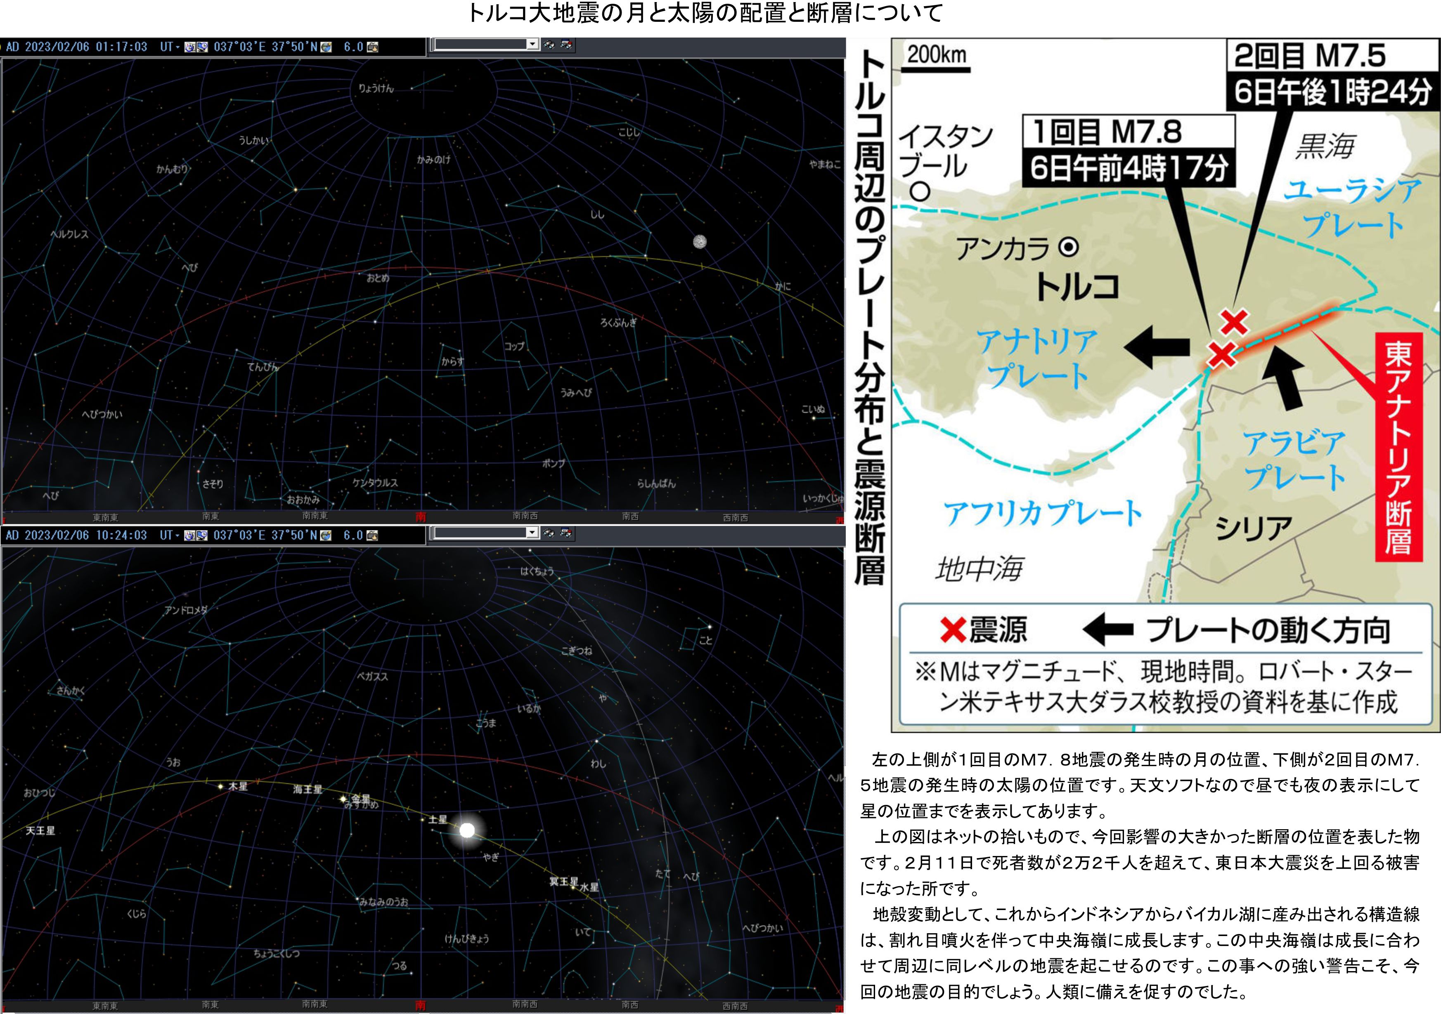The width and height of the screenshot is (1441, 1014).
Task: Click the coordinates 037°03'E 37°50'N in the lower chart
Action: (x=266, y=535)
